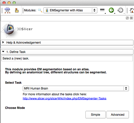Screen dimensions: 134x123
Task: Open the EMSegmenter-Tasks wiki link
Action: pos(64,99)
